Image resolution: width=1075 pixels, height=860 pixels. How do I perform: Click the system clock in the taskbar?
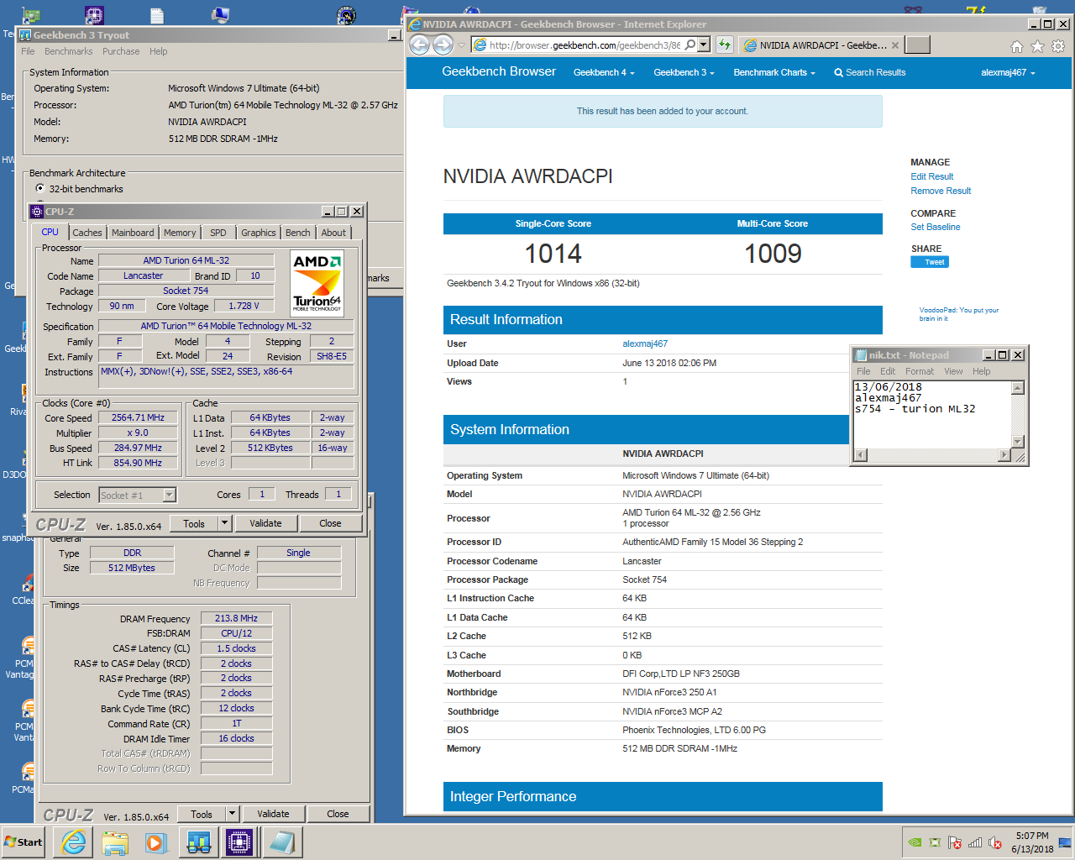1031,842
